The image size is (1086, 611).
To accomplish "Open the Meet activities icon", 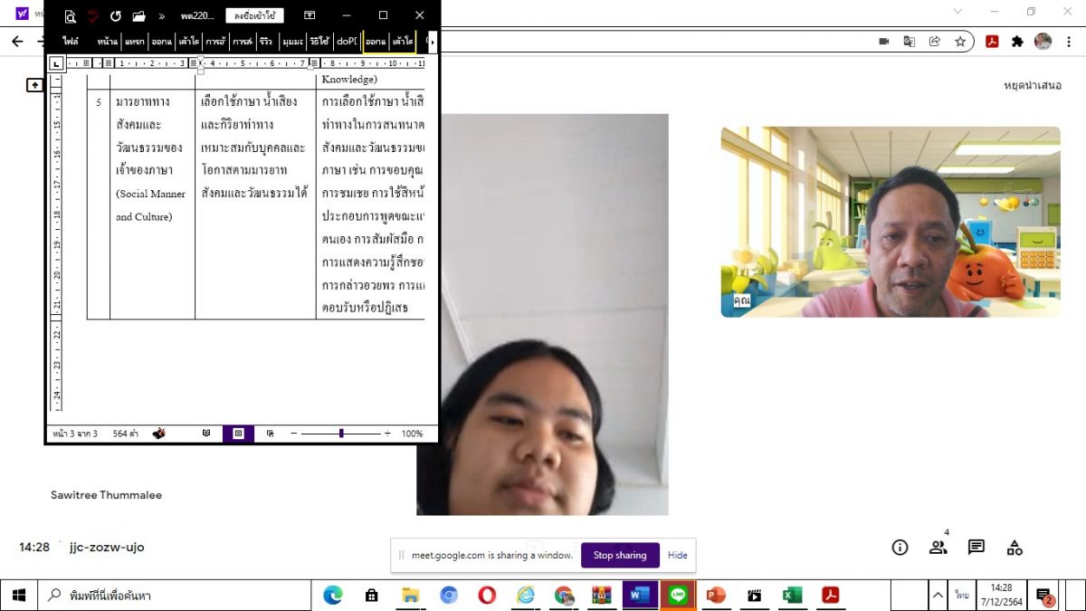I will 1015,547.
